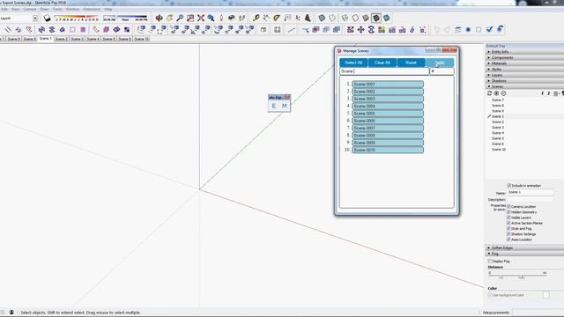Open the Layer0 layer dropdown
Image resolution: width=564 pixels, height=317 pixels.
click(x=35, y=18)
